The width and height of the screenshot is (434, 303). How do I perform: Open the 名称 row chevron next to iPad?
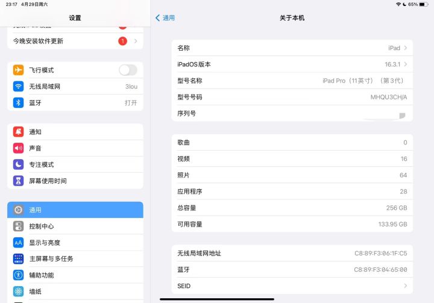pos(406,48)
